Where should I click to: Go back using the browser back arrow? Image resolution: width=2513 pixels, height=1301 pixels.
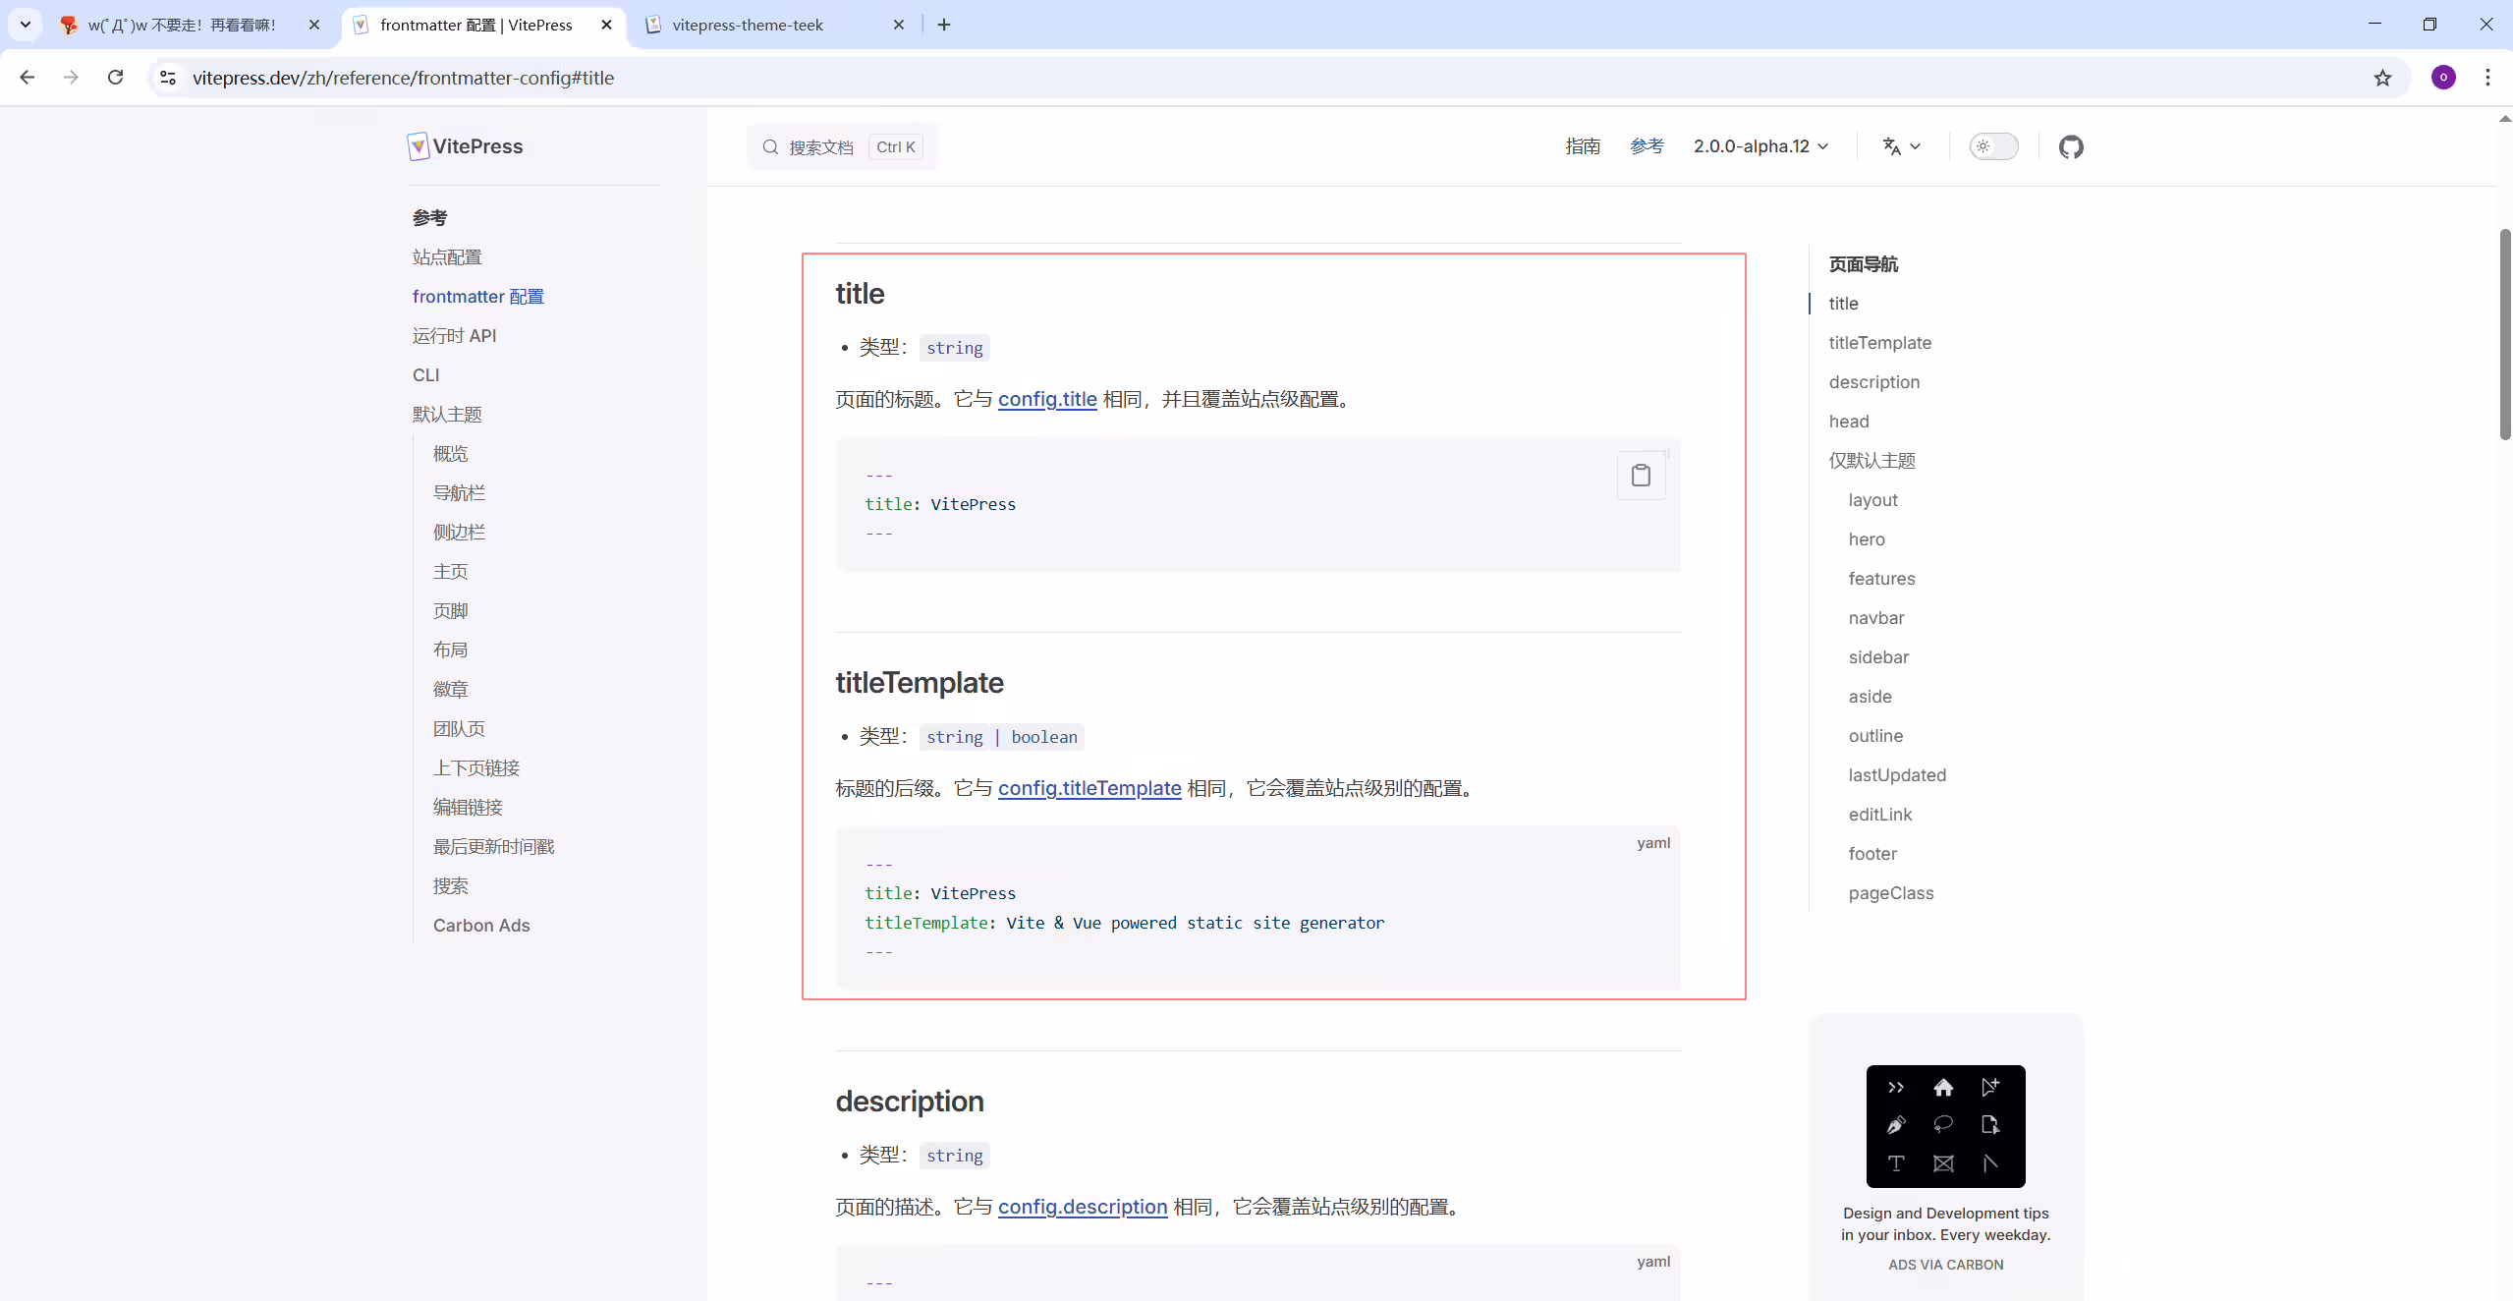click(28, 77)
